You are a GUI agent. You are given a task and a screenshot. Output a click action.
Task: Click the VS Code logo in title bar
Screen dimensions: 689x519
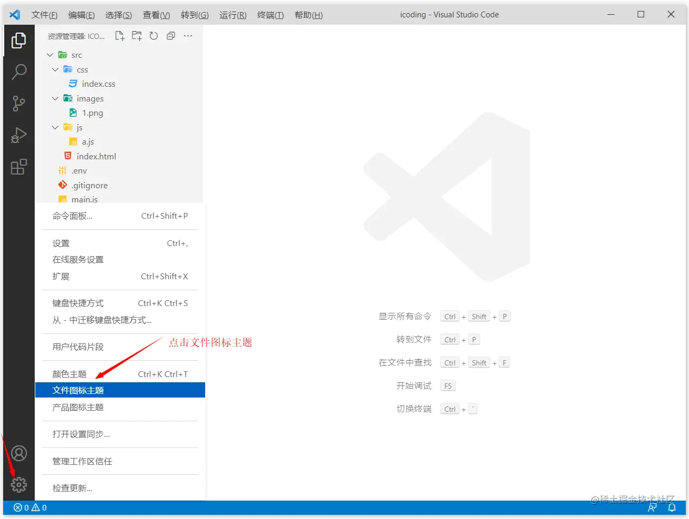(15, 15)
